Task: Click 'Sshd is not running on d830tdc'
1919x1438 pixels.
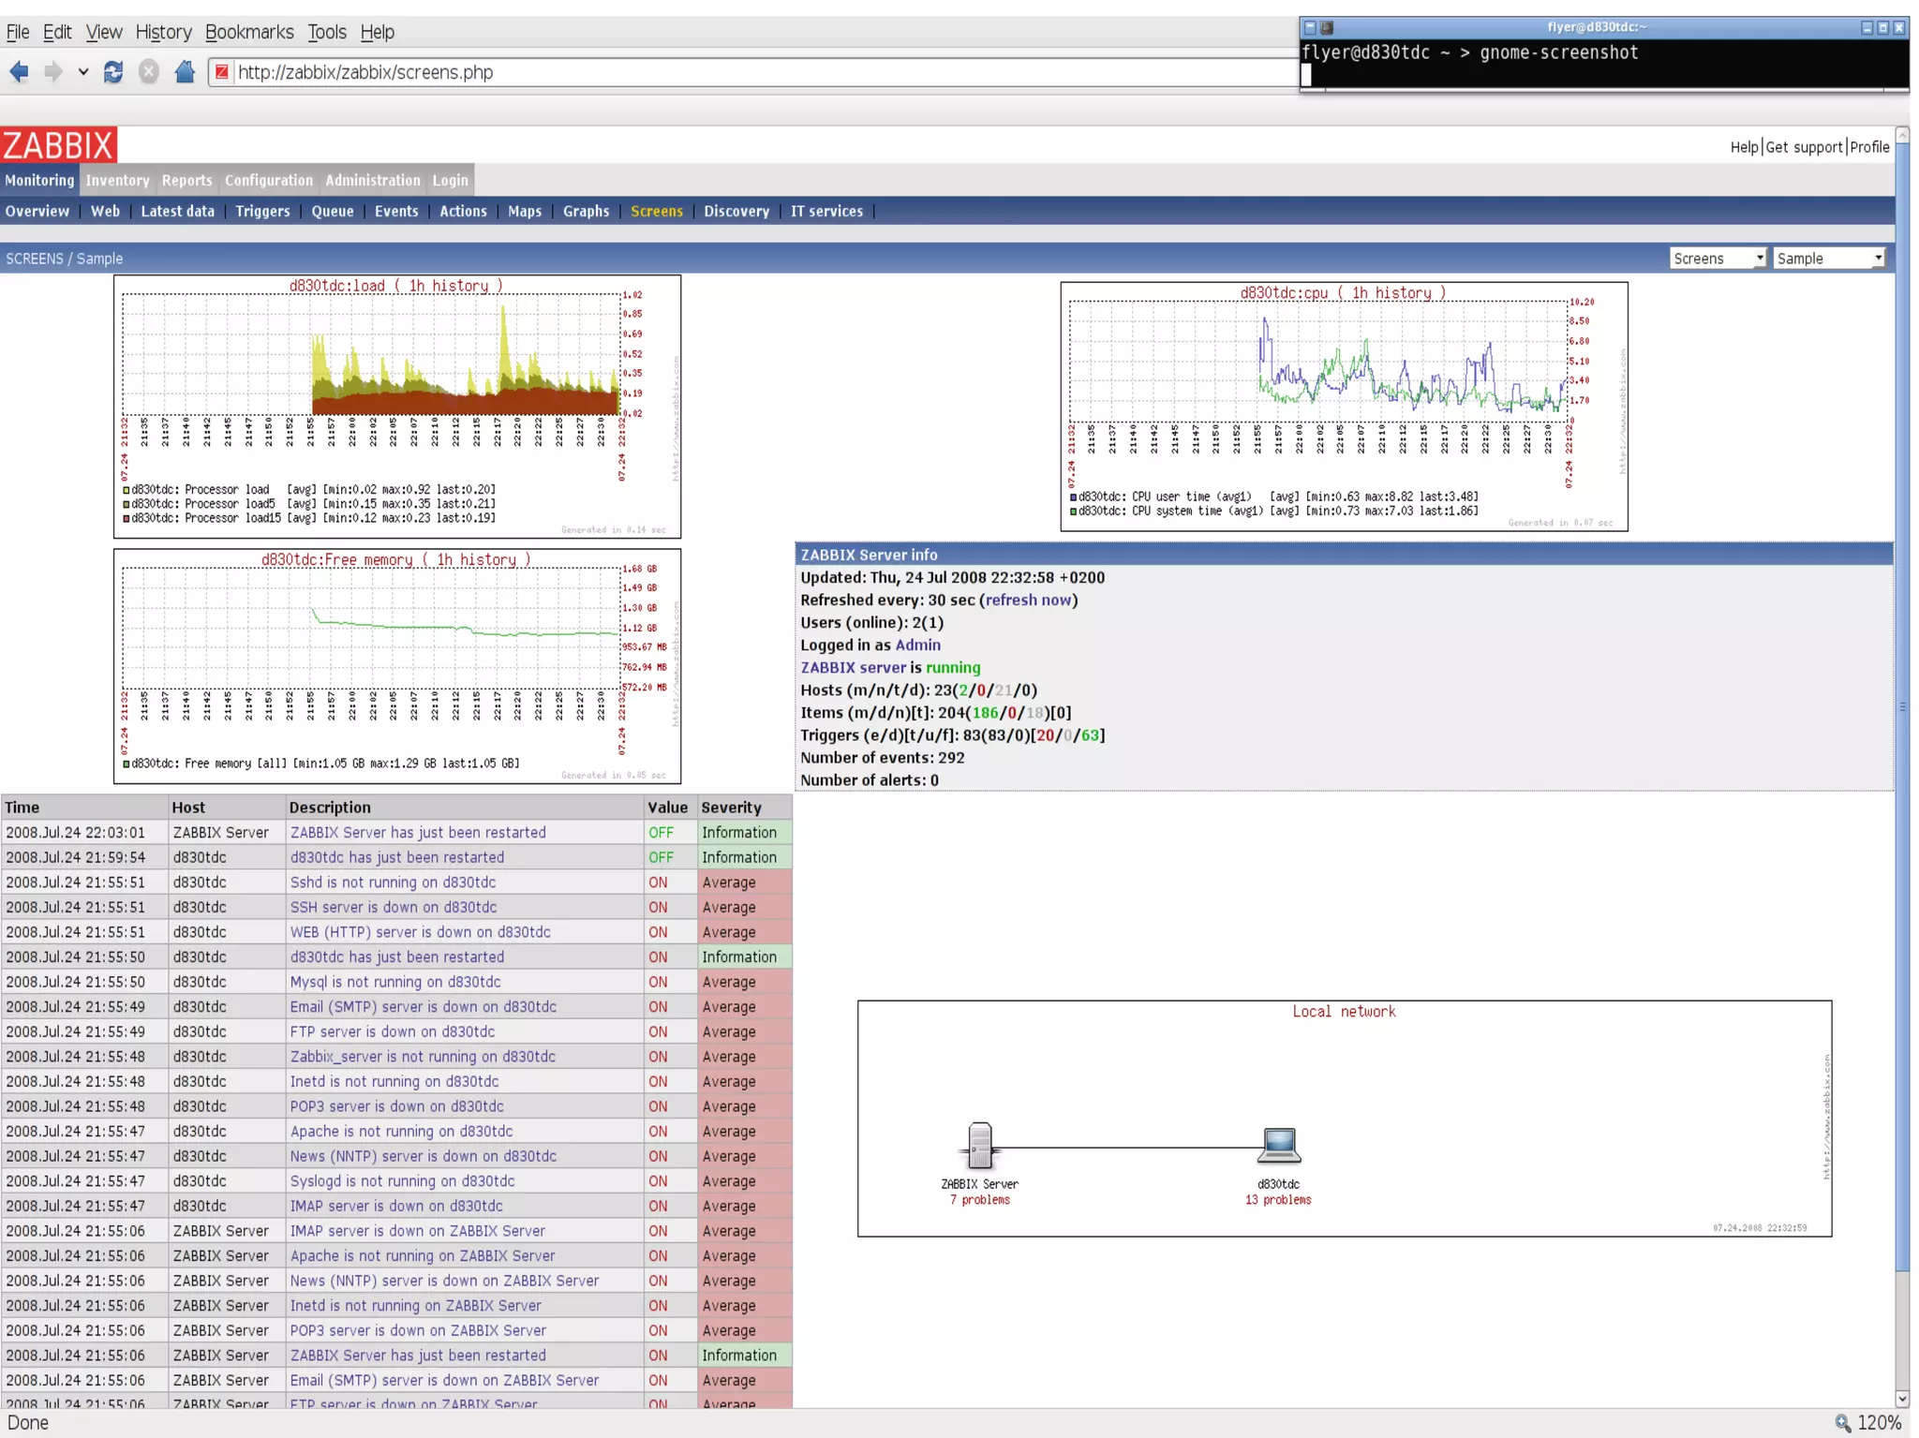Action: 393,882
